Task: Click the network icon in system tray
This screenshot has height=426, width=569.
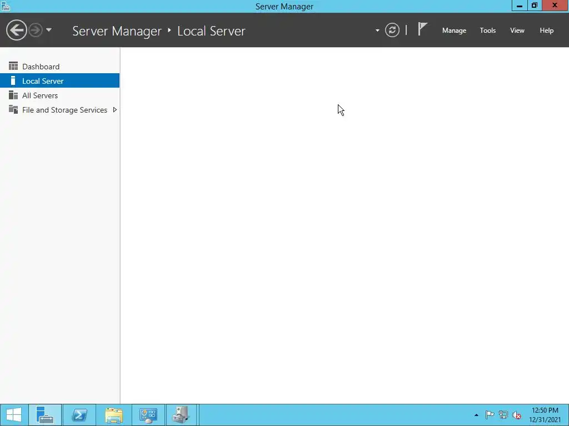Action: [503, 415]
